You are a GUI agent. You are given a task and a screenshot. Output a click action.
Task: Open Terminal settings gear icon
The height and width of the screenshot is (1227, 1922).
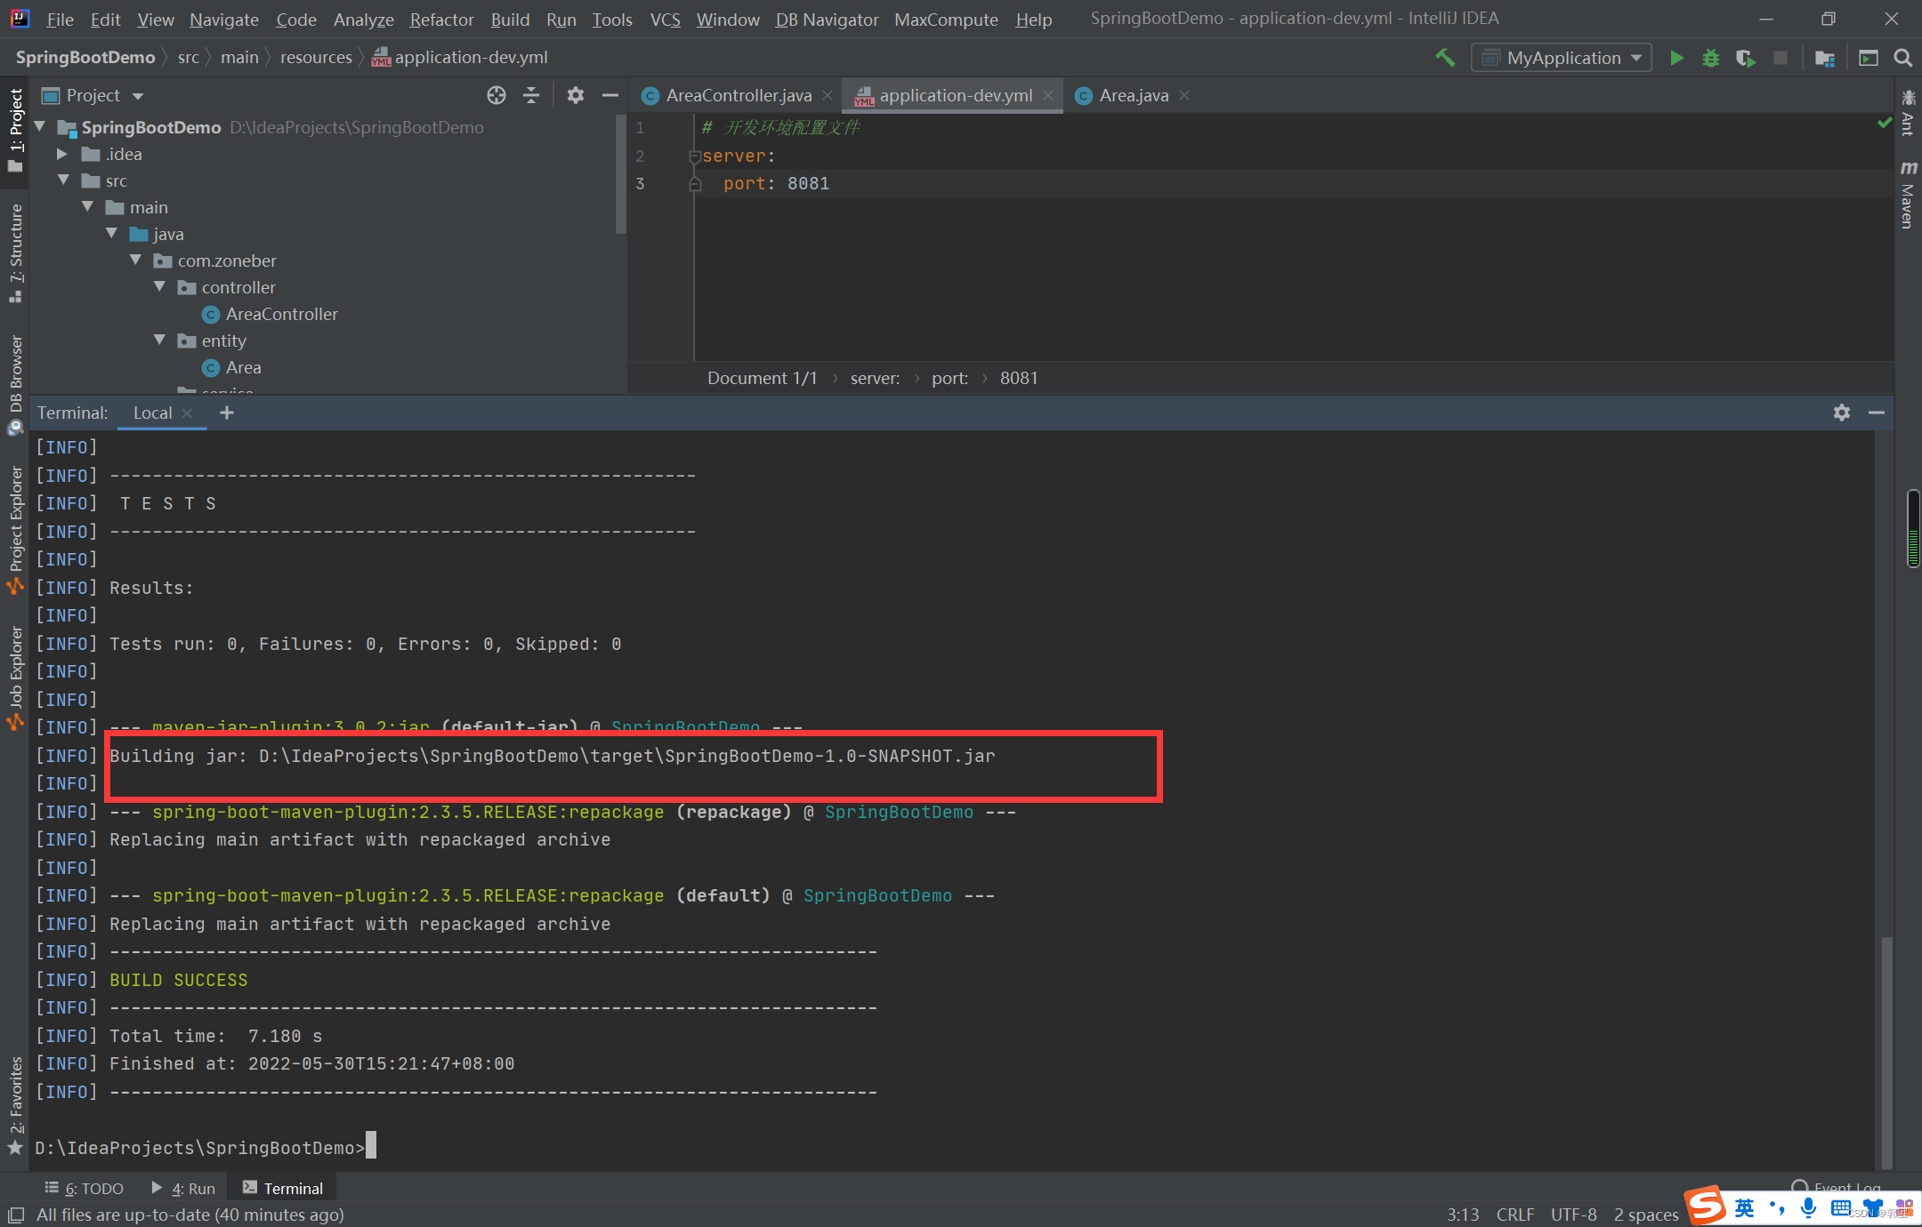1841,413
